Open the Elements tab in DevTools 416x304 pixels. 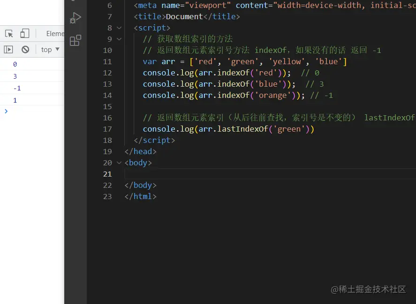pos(55,34)
